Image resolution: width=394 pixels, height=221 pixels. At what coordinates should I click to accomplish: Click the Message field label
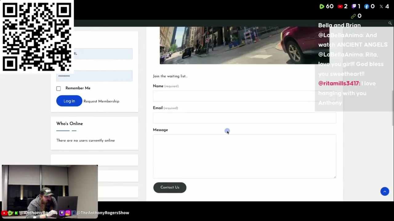coord(160,130)
